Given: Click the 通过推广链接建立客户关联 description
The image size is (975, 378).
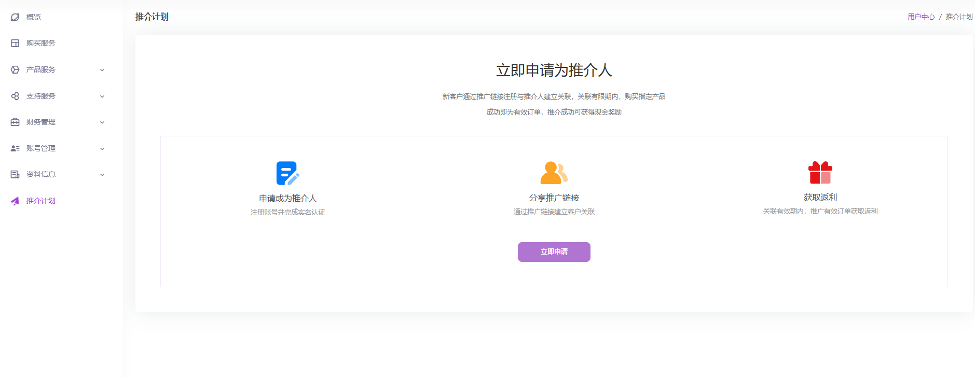Looking at the screenshot, I should (x=554, y=212).
